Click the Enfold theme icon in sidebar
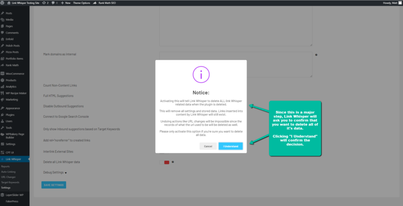 3,39
